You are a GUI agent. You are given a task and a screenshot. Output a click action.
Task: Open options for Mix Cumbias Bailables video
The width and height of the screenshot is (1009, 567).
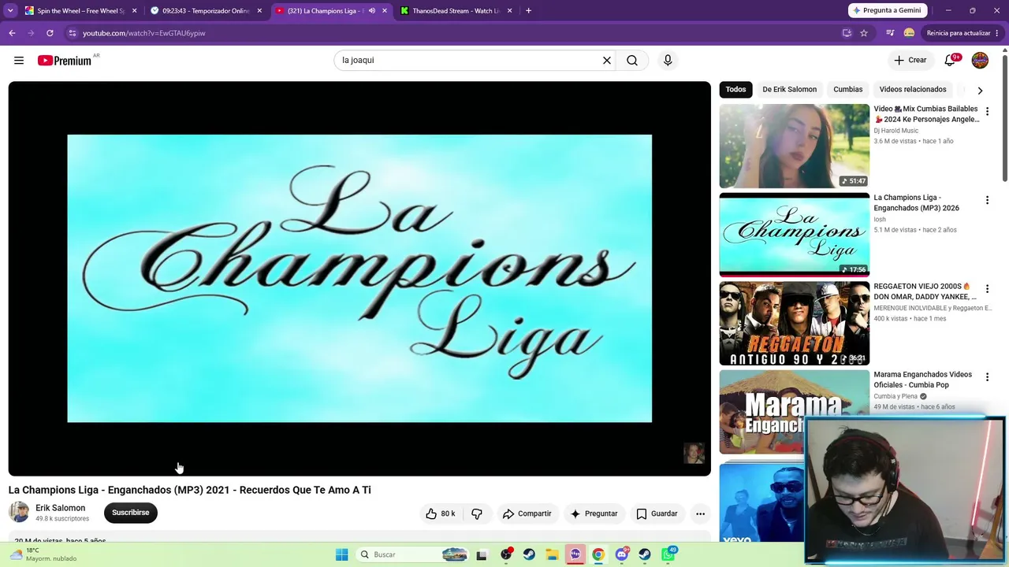click(987, 112)
